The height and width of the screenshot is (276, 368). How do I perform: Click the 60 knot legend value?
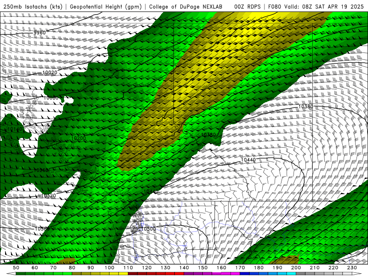click(35, 268)
